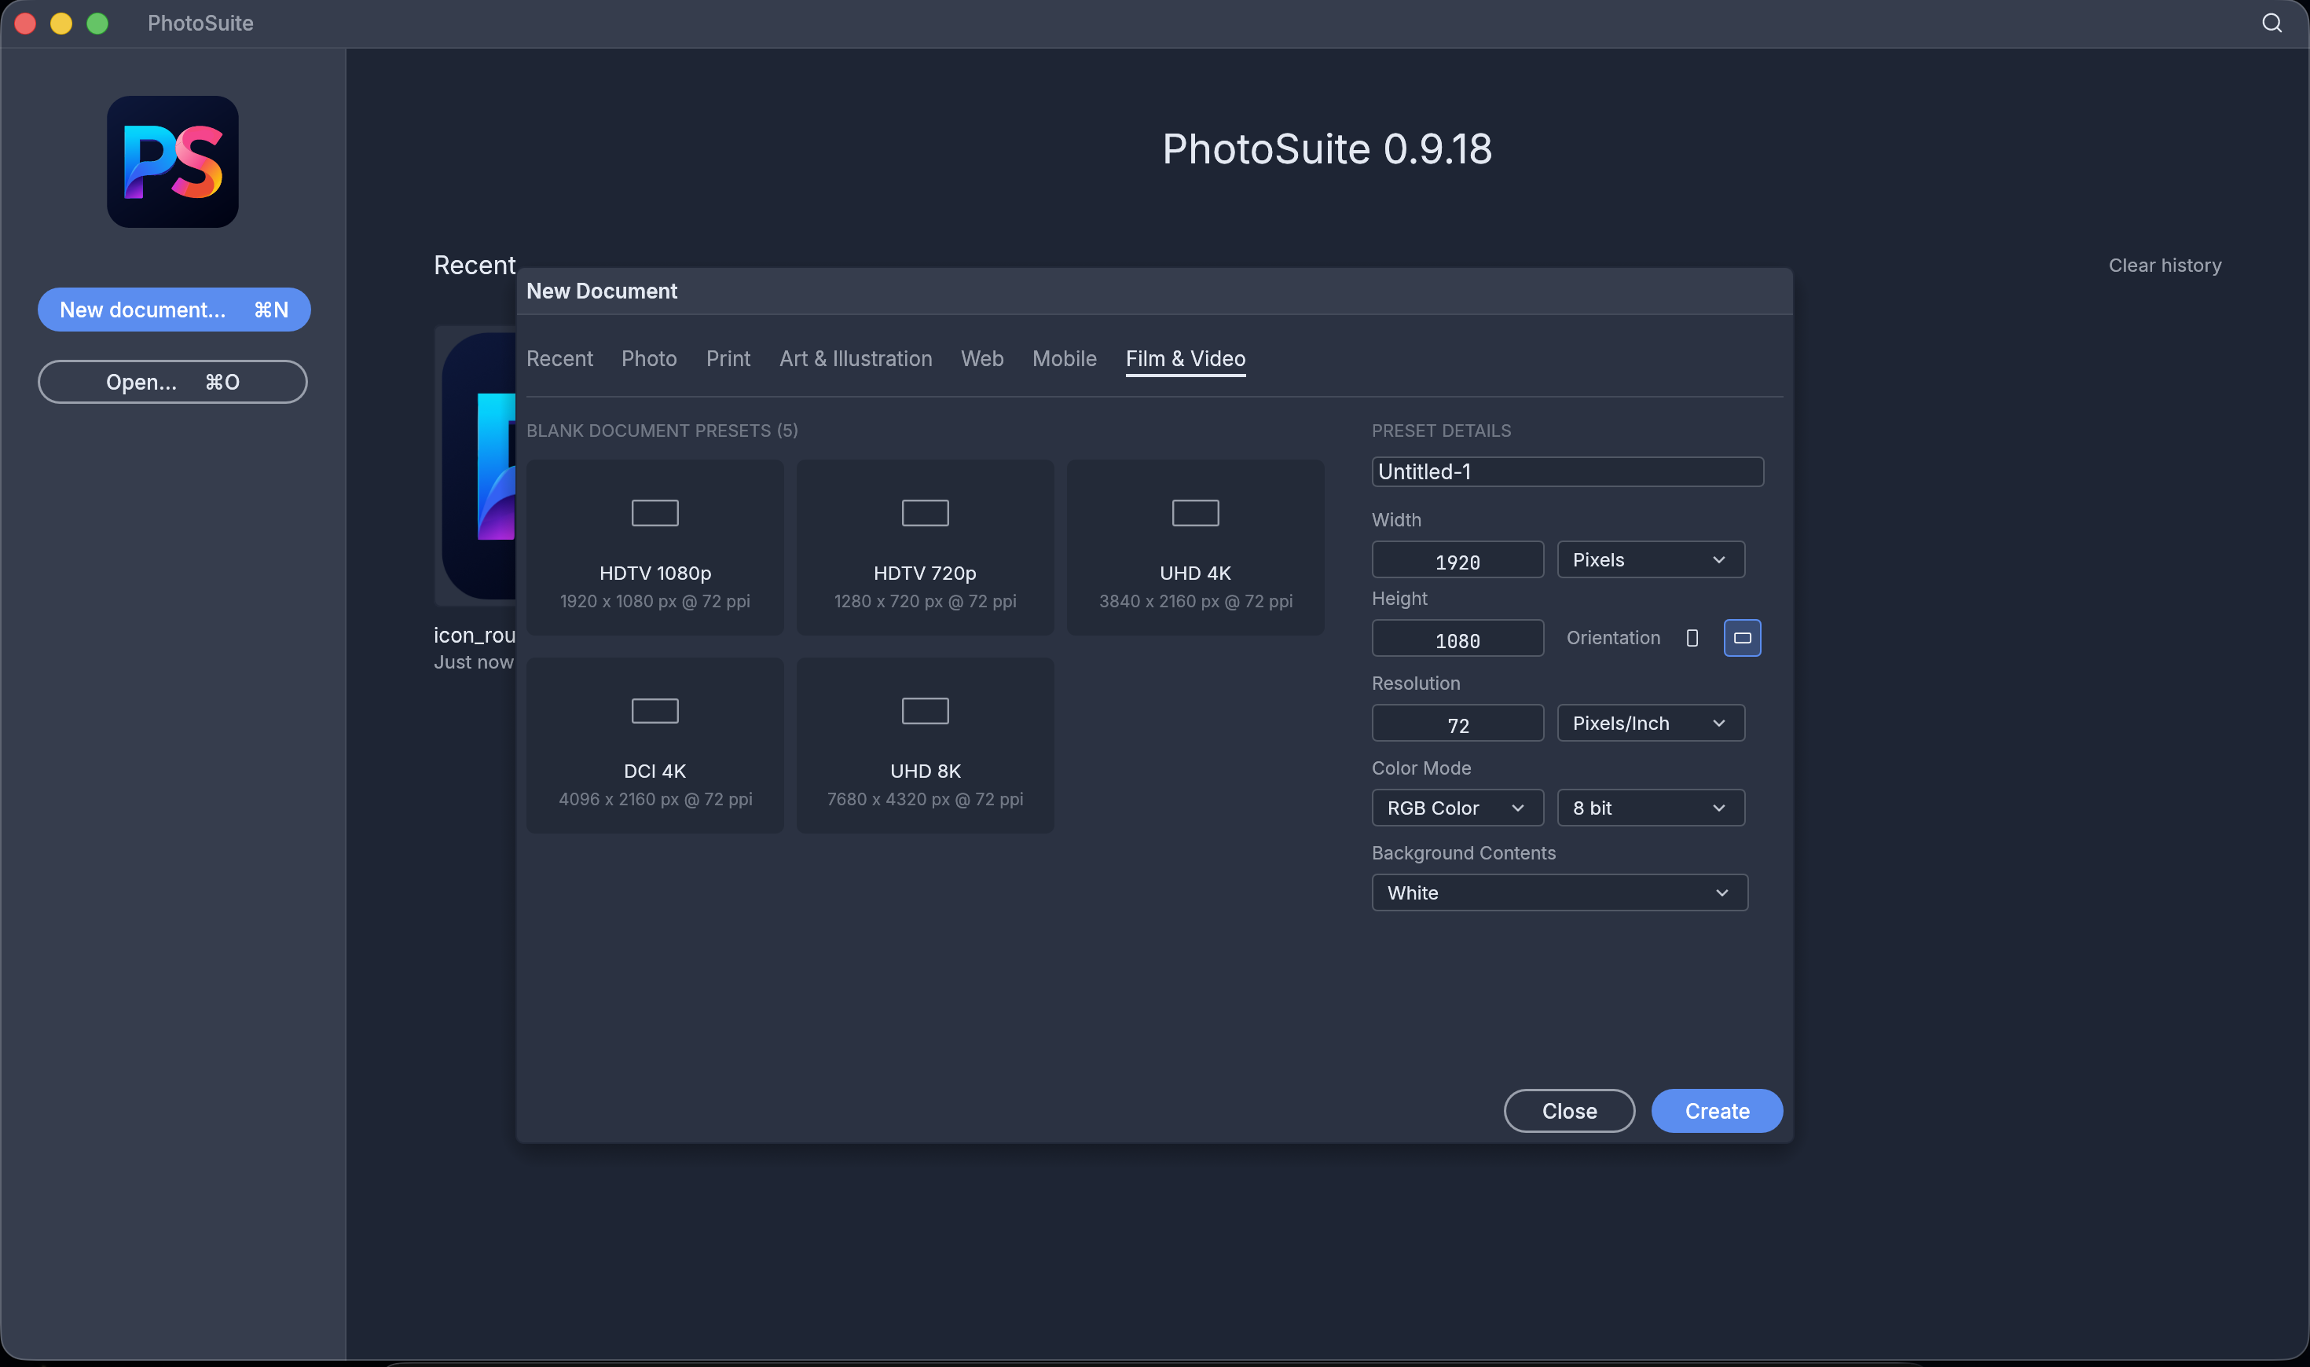Switch to the Photo tab
The height and width of the screenshot is (1367, 2310).
pos(648,358)
